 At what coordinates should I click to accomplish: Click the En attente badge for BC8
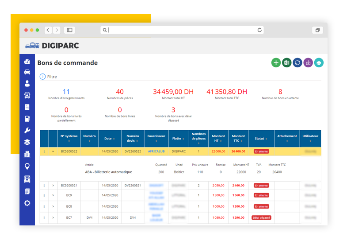coord(261,206)
